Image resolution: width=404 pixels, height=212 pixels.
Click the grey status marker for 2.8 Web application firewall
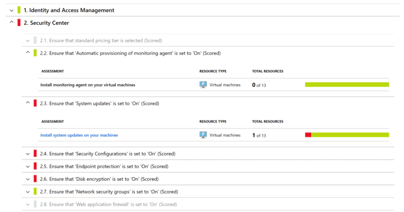pyautogui.click(x=35, y=204)
